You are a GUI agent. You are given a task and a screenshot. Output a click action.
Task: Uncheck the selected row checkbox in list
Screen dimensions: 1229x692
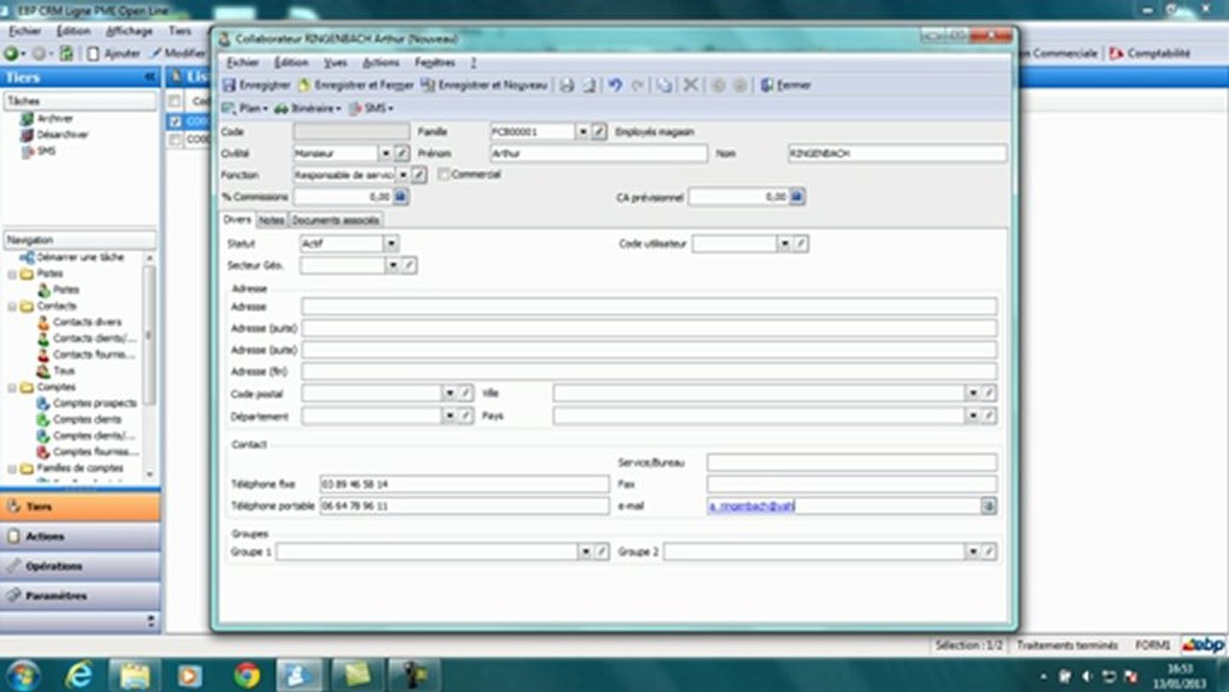[x=175, y=122]
